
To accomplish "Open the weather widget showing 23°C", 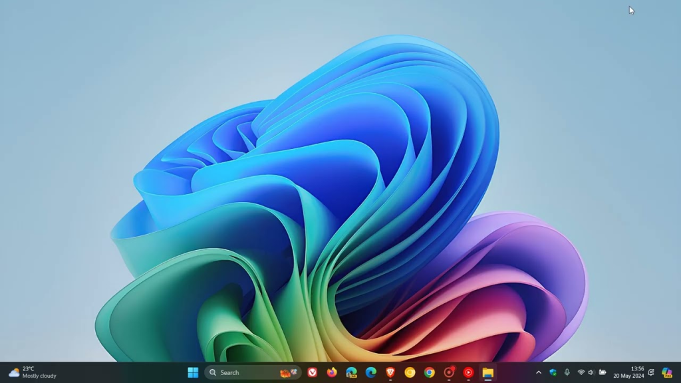I will tap(32, 372).
